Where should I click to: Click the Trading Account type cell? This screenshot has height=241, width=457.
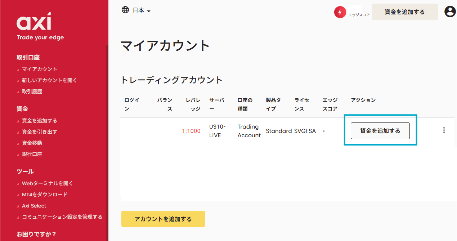pos(249,131)
